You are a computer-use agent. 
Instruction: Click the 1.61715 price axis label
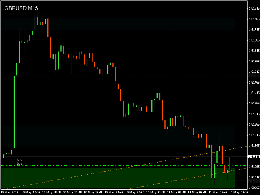coord(254,30)
